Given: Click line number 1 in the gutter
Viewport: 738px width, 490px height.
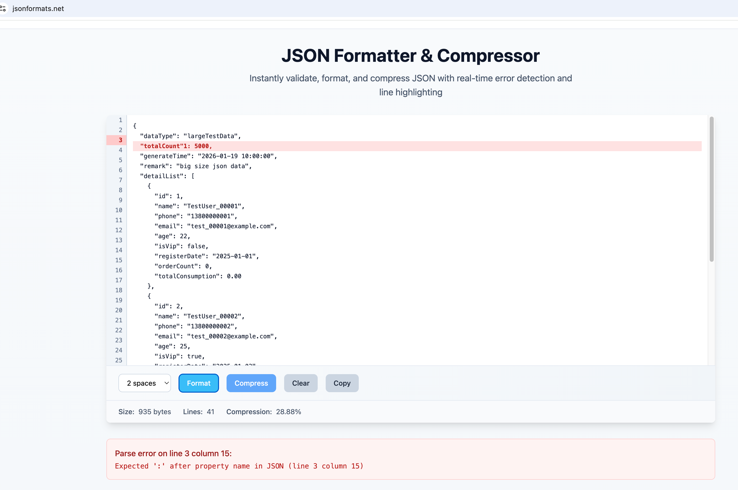Looking at the screenshot, I should tap(120, 120).
